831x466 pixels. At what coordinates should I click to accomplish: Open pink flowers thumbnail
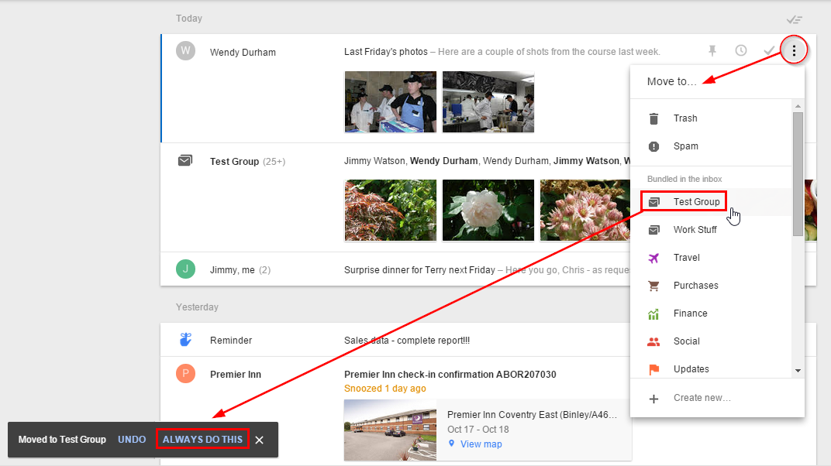585,210
